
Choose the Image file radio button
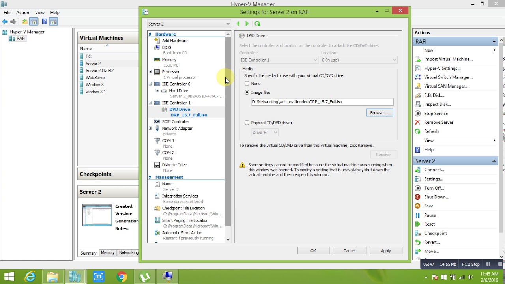(247, 92)
